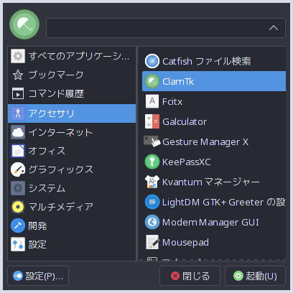This screenshot has height=293, width=293.
Task: Click the Gesture Manager X hand icon
Action: click(152, 141)
